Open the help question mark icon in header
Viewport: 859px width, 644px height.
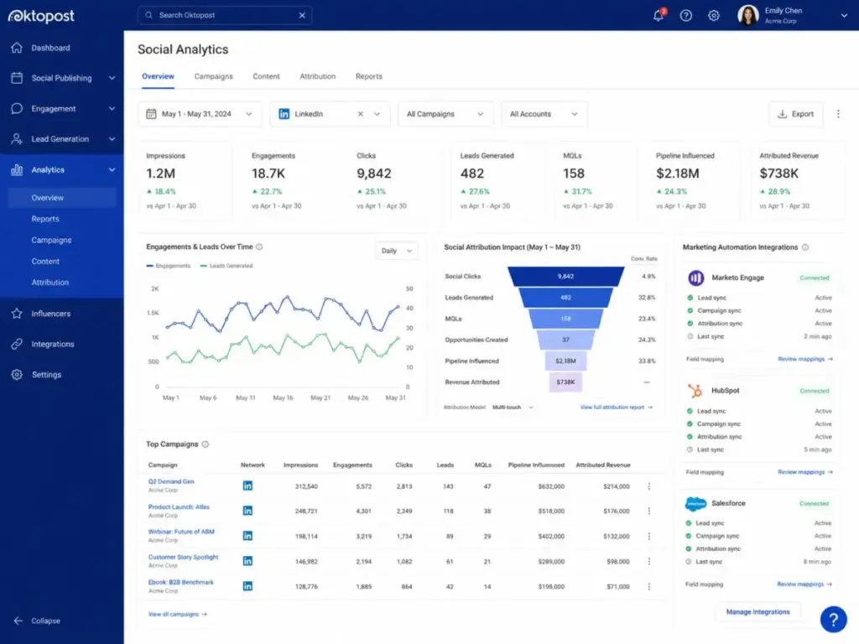tap(686, 15)
